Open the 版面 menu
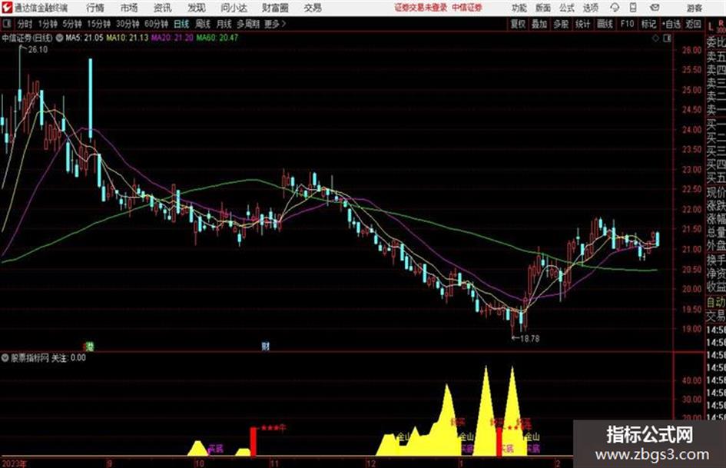Image resolution: width=726 pixels, height=468 pixels. click(x=542, y=8)
